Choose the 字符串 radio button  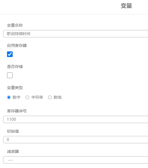[x=27, y=97]
